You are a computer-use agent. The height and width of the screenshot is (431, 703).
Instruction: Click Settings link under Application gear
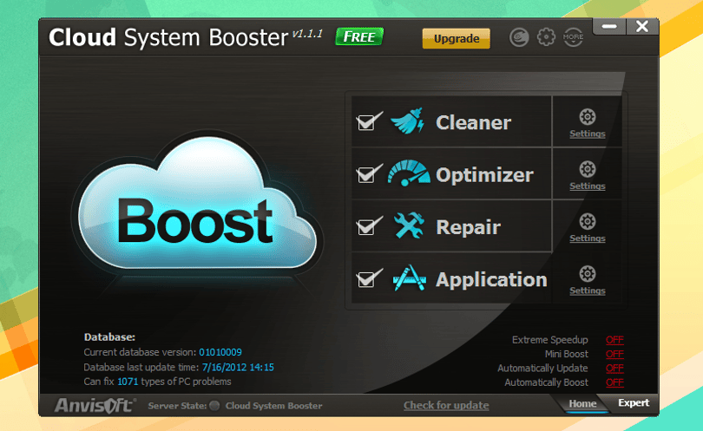tap(588, 291)
